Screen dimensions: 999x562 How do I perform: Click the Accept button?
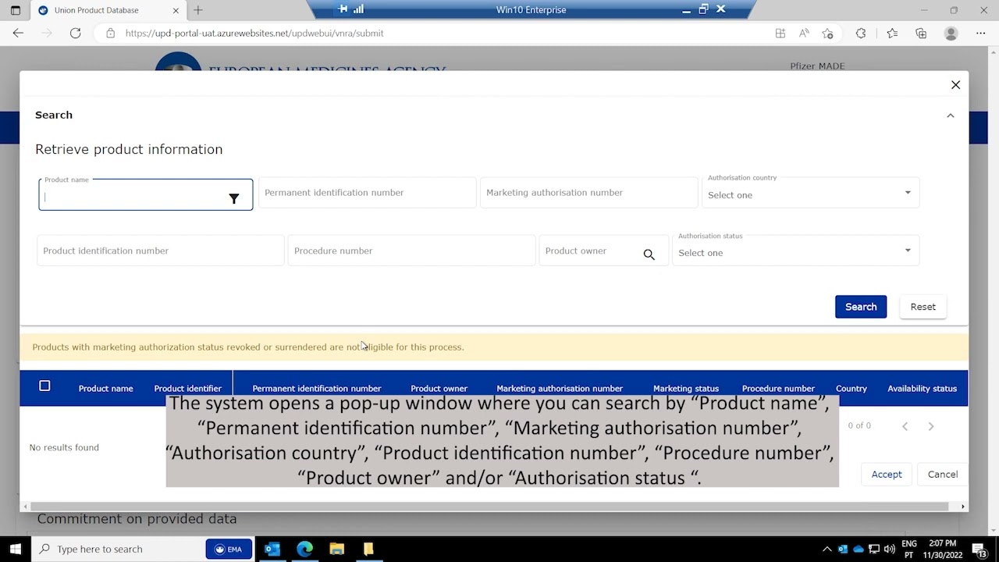(886, 474)
